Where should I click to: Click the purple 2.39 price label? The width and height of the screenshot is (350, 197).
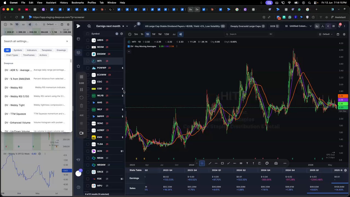pyautogui.click(x=343, y=100)
